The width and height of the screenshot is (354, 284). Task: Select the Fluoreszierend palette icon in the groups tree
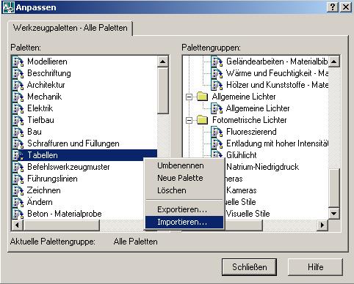pos(217,132)
